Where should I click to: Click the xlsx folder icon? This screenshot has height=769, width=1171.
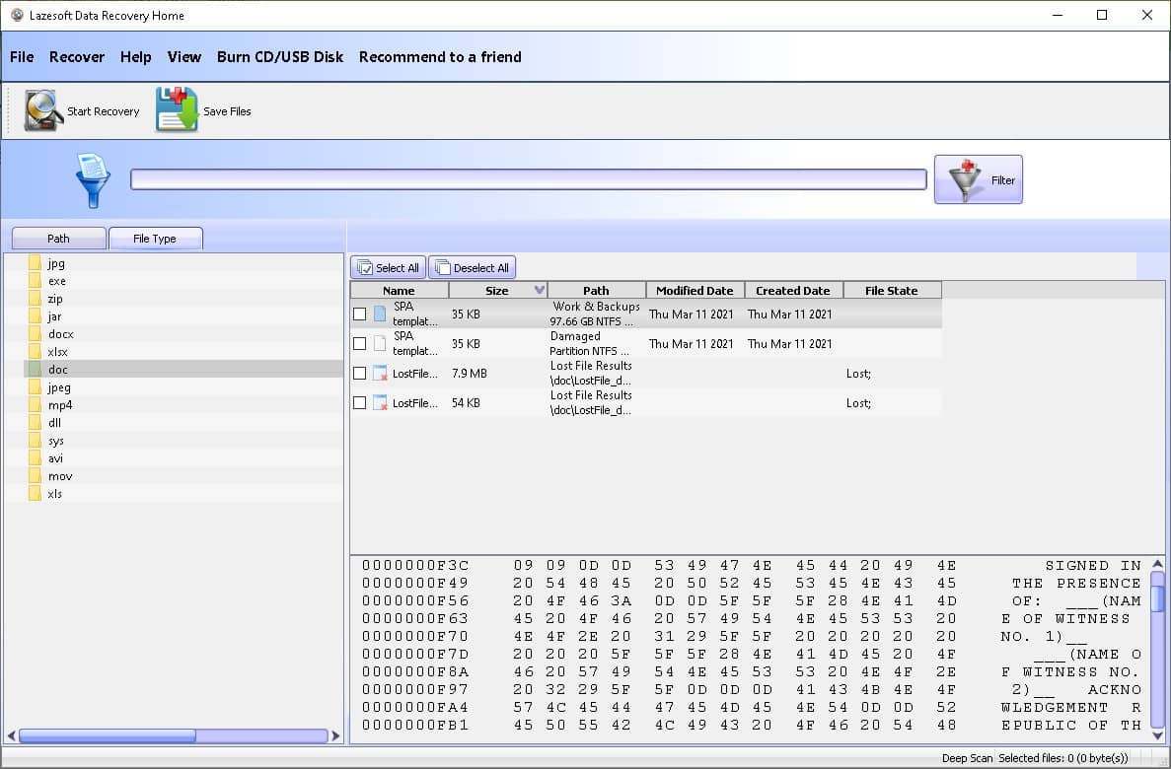35,352
